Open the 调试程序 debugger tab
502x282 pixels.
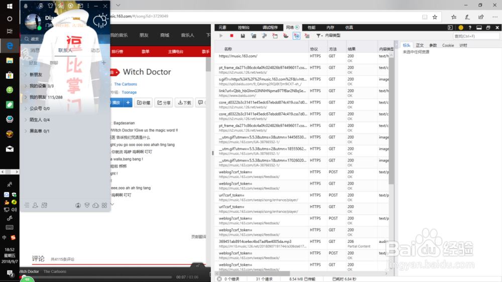tap(270, 28)
